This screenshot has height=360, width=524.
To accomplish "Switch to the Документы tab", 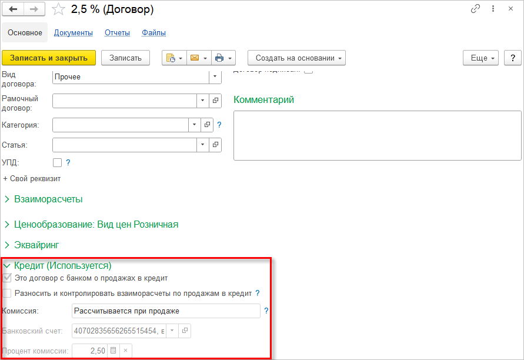I will pos(73,33).
